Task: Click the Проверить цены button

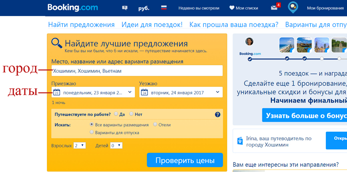Action: tap(185, 160)
